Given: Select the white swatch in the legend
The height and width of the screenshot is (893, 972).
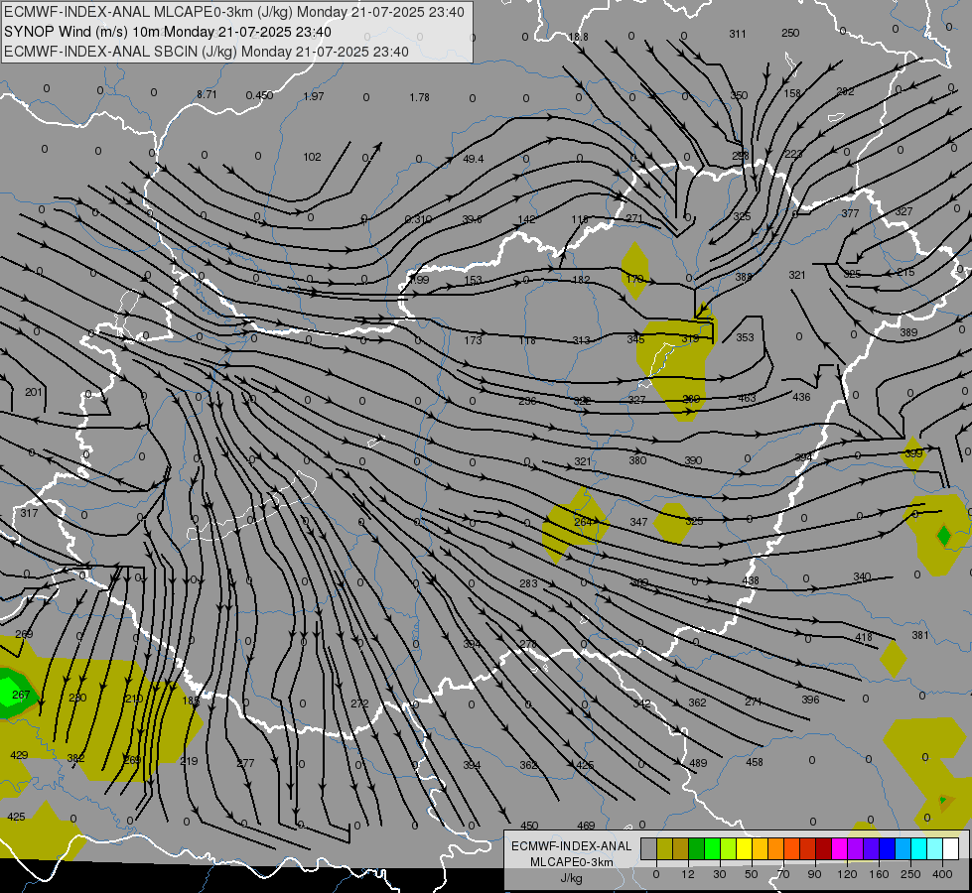Looking at the screenshot, I should (951, 848).
